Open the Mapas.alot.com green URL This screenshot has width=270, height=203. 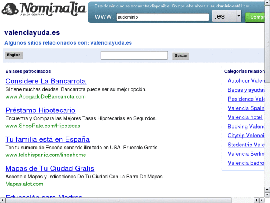pos(24,184)
